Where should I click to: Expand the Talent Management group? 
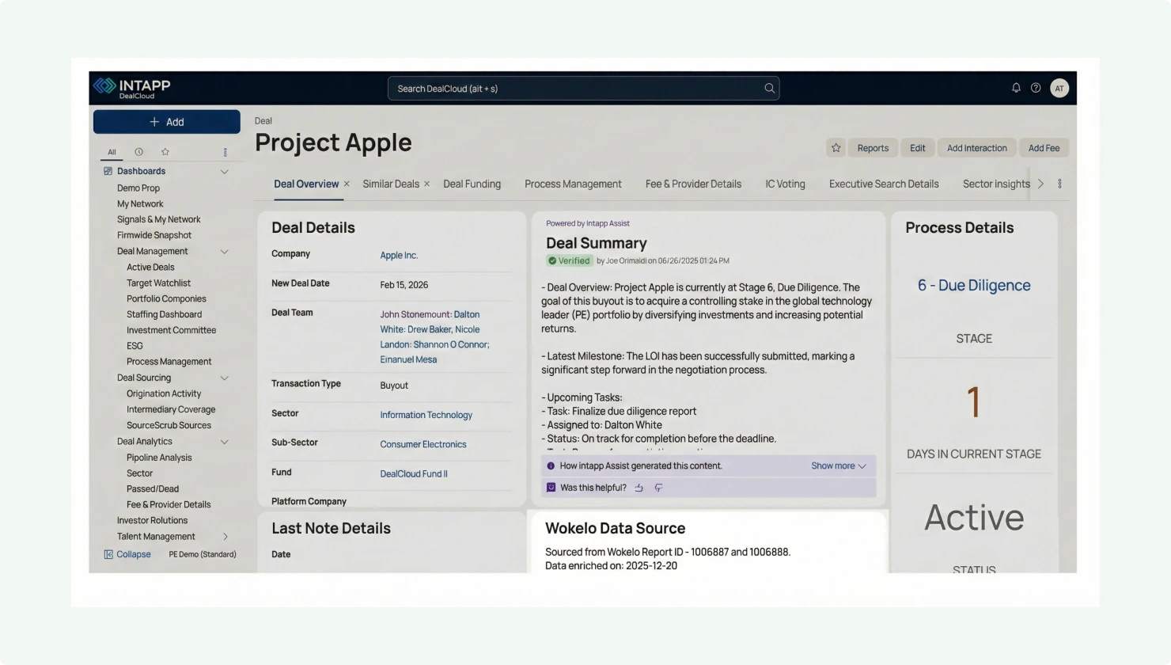(x=225, y=537)
